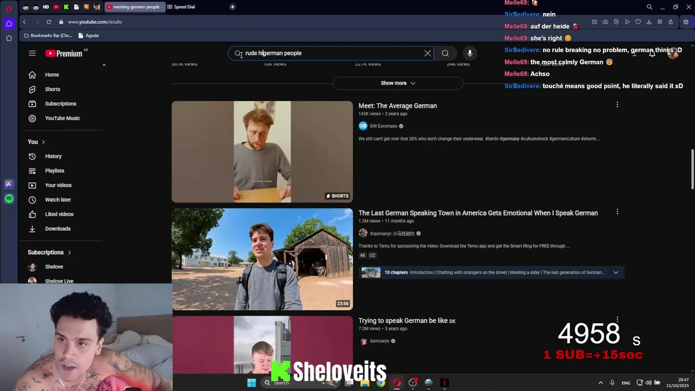Go back using the browser back arrow
The image size is (695, 391).
24,22
